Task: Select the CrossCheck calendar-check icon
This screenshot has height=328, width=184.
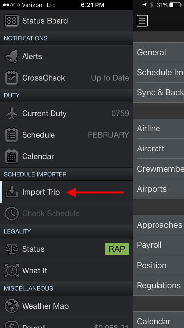Action: (x=12, y=78)
